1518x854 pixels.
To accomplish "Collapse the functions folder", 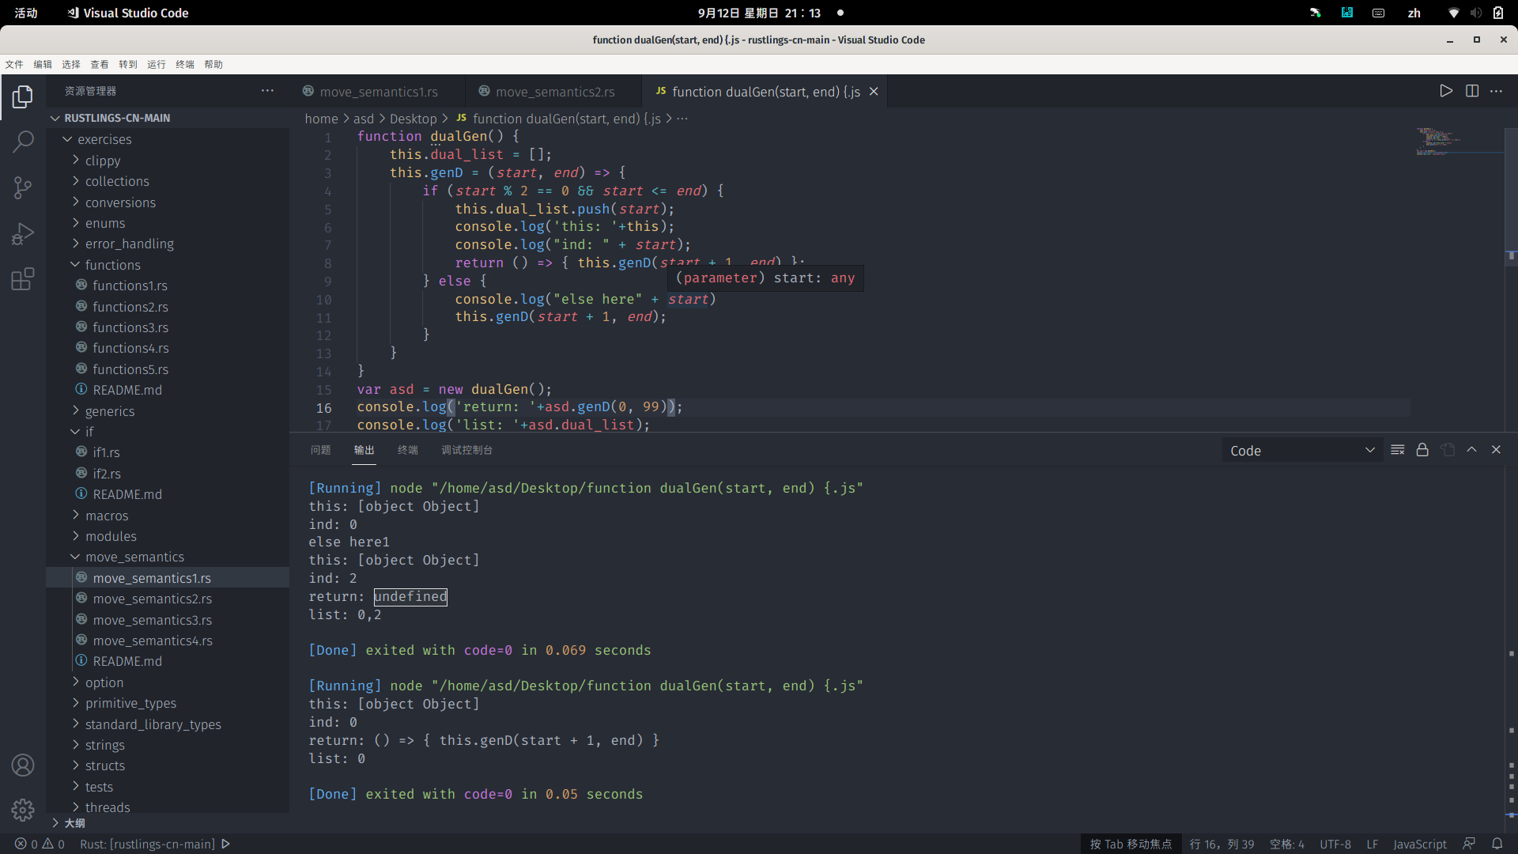I will click(x=168, y=265).
